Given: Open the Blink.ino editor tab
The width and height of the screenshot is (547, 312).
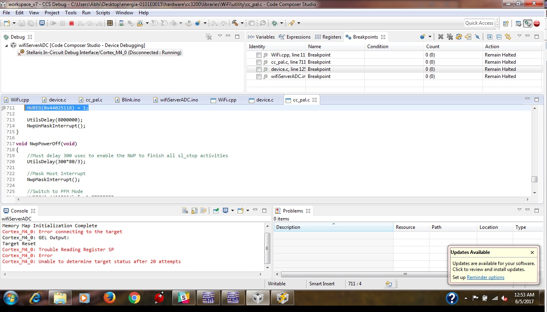Looking at the screenshot, I should pos(128,100).
